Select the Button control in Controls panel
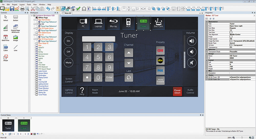The image size is (256, 139). click(x=16, y=18)
